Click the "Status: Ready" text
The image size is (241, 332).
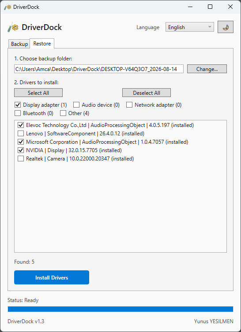click(23, 300)
